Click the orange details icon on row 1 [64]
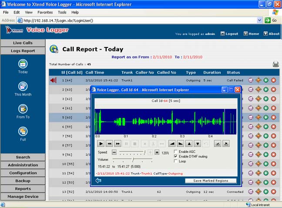 click(258, 80)
